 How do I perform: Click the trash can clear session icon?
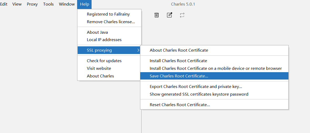point(156,15)
